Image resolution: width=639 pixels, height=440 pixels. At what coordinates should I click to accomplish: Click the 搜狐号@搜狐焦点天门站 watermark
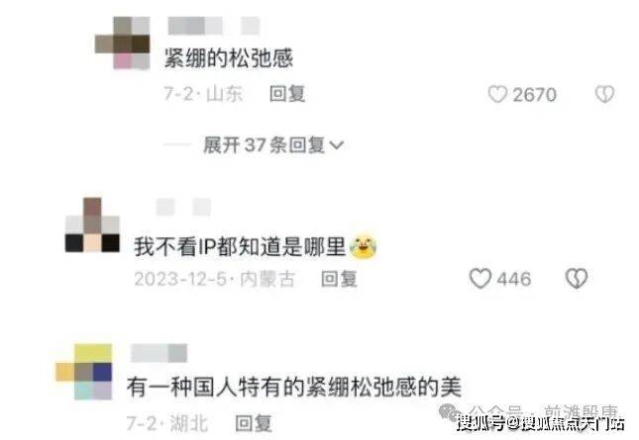(541, 423)
